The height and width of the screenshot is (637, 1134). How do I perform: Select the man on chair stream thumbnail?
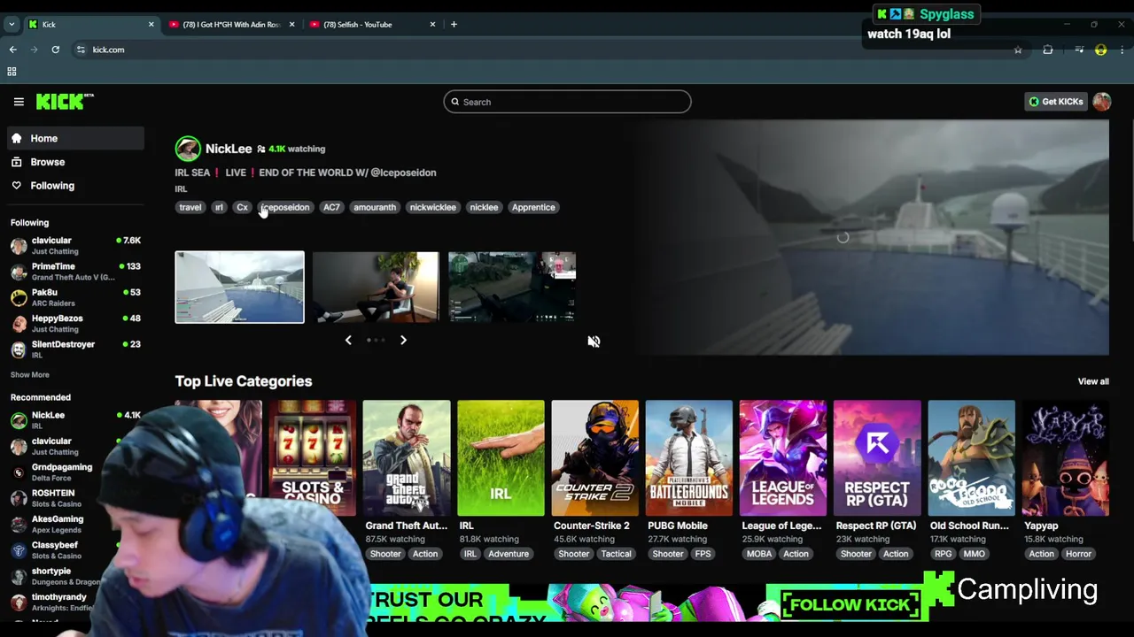[376, 288]
